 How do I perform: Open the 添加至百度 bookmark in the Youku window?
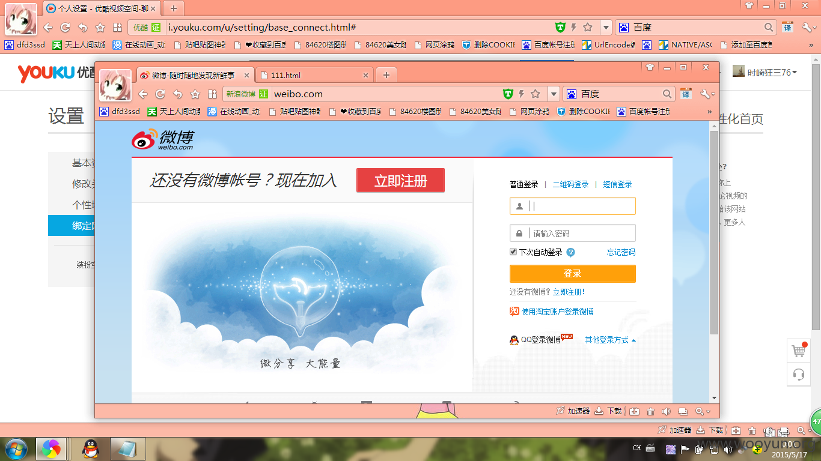[x=746, y=45]
